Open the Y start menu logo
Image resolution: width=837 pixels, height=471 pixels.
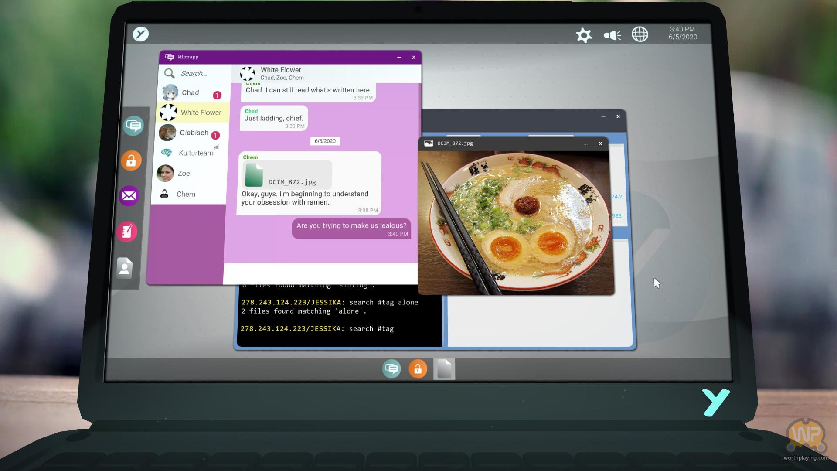(140, 34)
